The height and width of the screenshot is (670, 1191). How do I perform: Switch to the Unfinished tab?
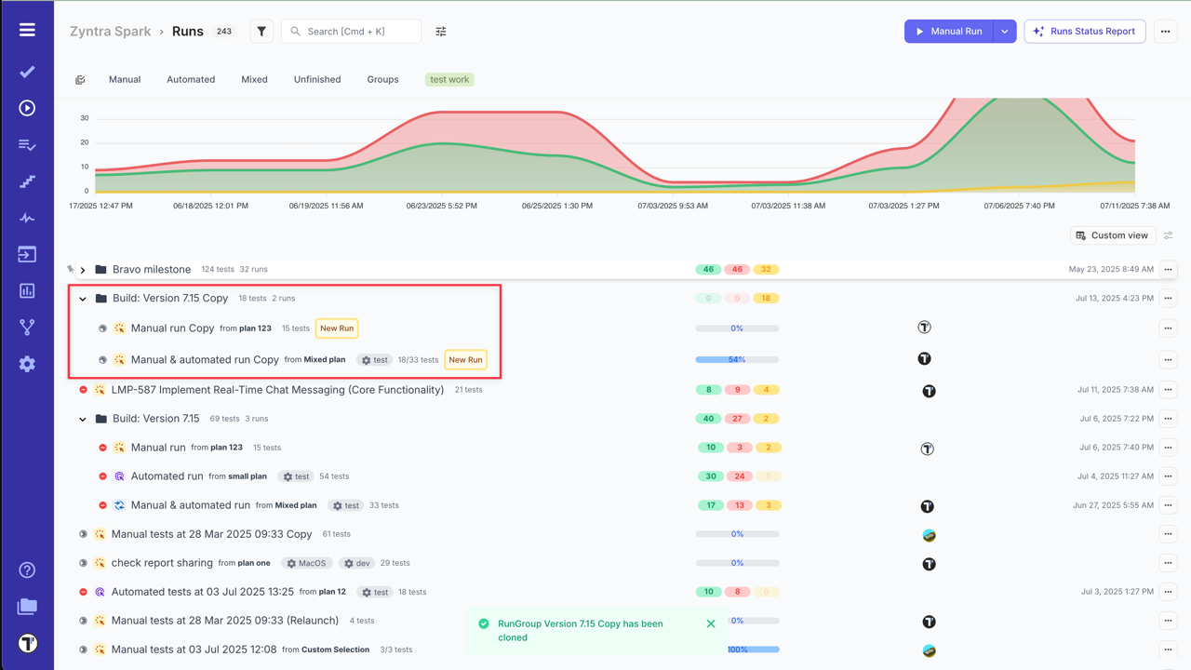click(317, 80)
